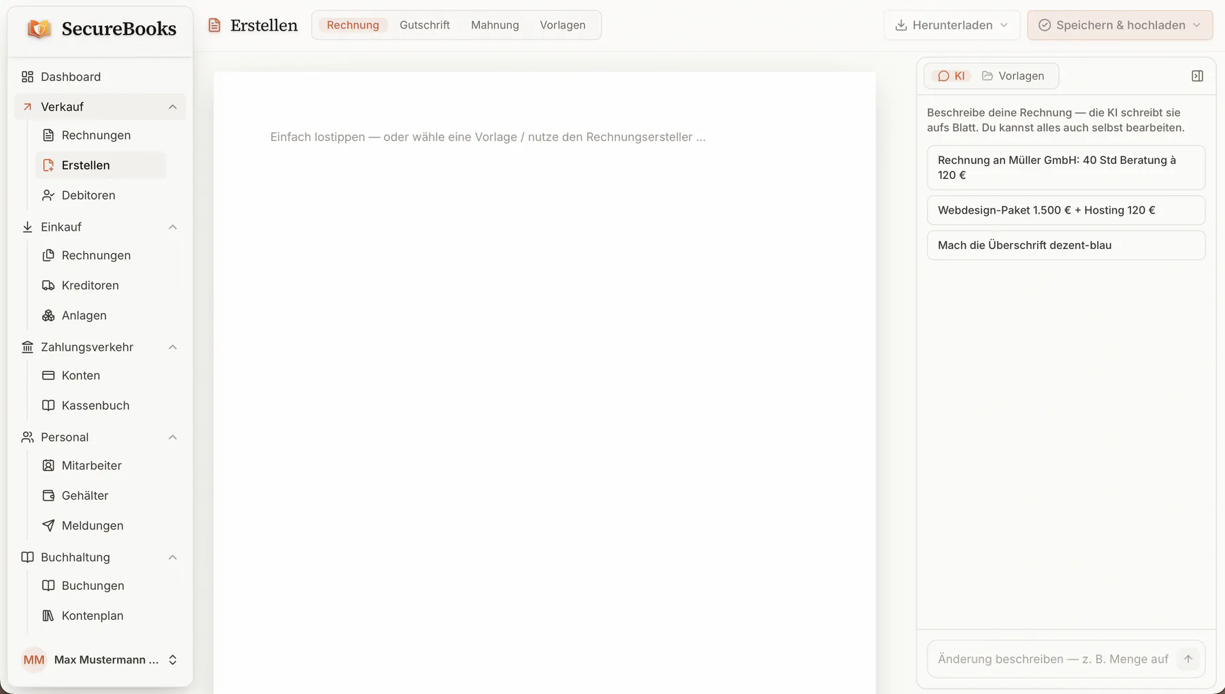The width and height of the screenshot is (1225, 694).
Task: Open the Dashboard page
Action: [100, 77]
